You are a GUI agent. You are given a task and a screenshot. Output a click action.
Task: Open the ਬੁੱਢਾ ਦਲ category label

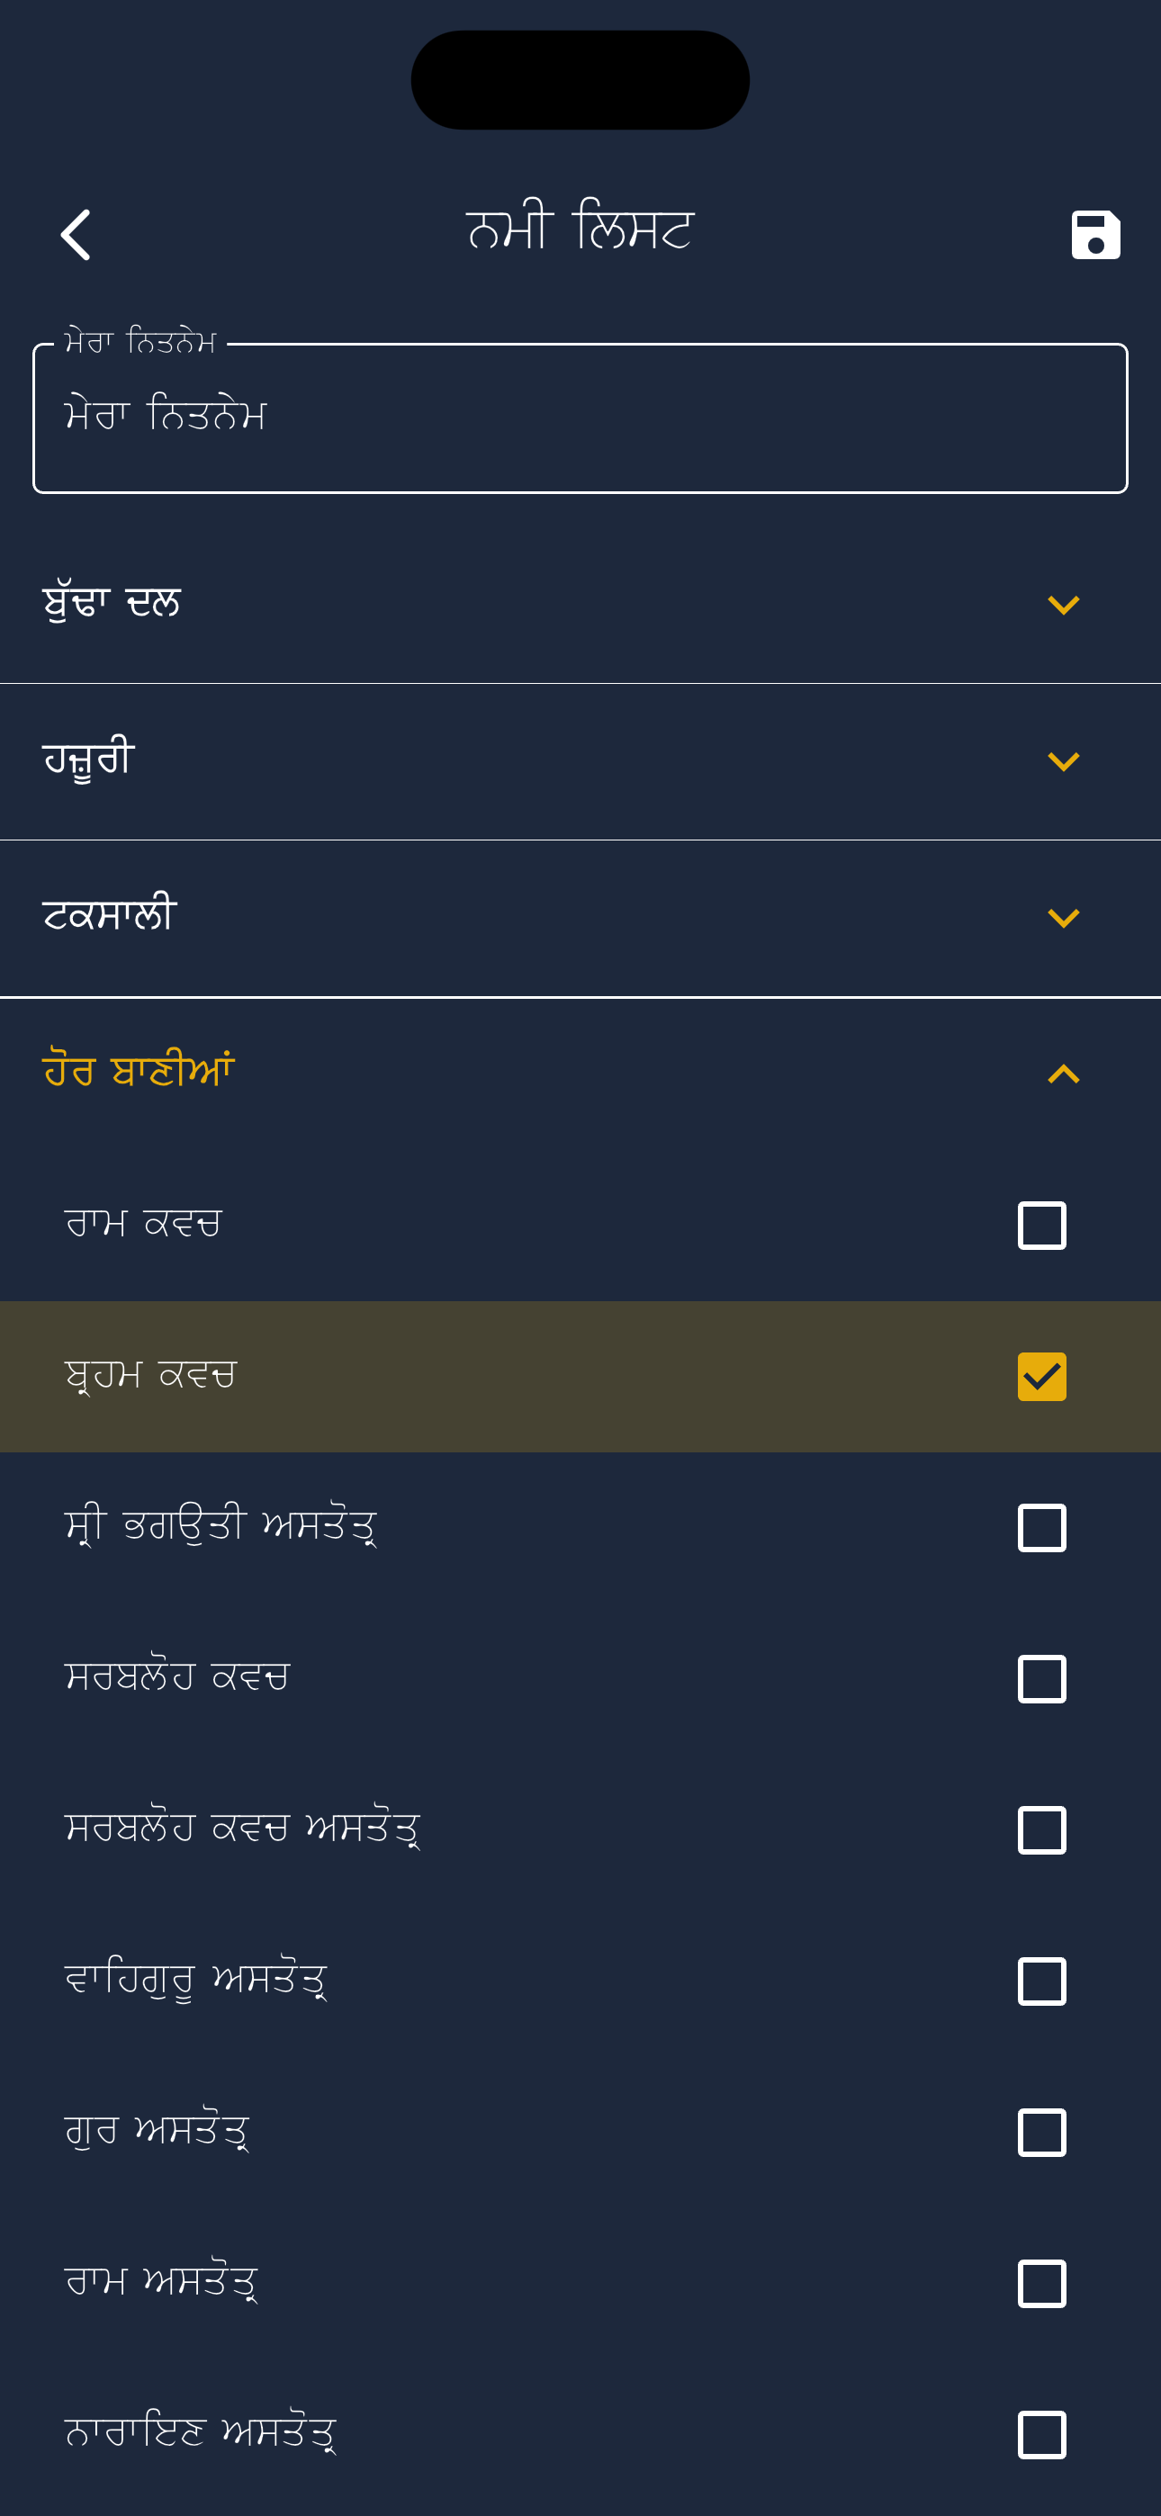112,604
